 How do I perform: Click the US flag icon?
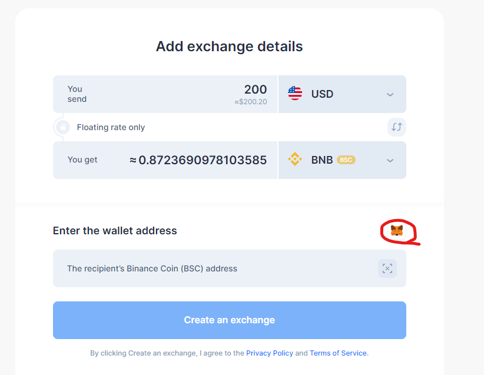point(295,93)
